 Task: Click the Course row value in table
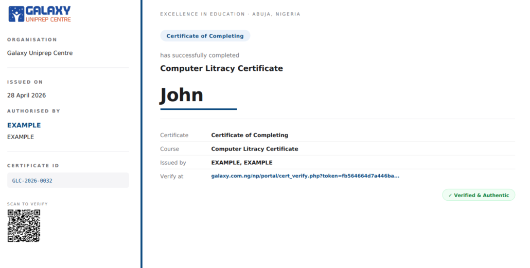click(x=254, y=149)
